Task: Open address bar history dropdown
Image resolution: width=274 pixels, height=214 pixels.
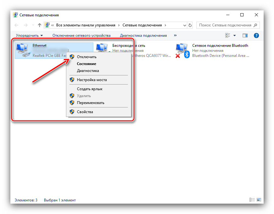Action: (184, 25)
